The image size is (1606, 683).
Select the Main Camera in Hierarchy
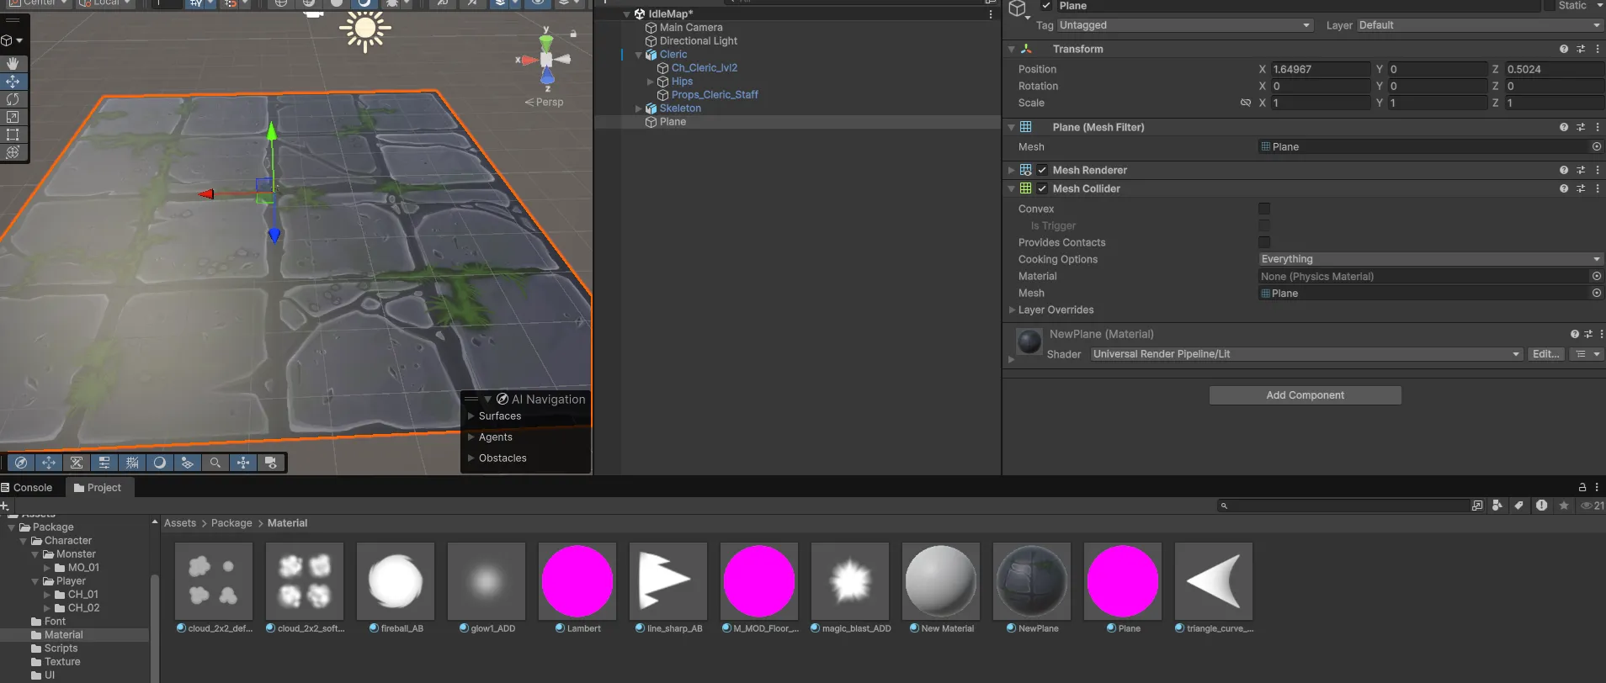point(690,28)
